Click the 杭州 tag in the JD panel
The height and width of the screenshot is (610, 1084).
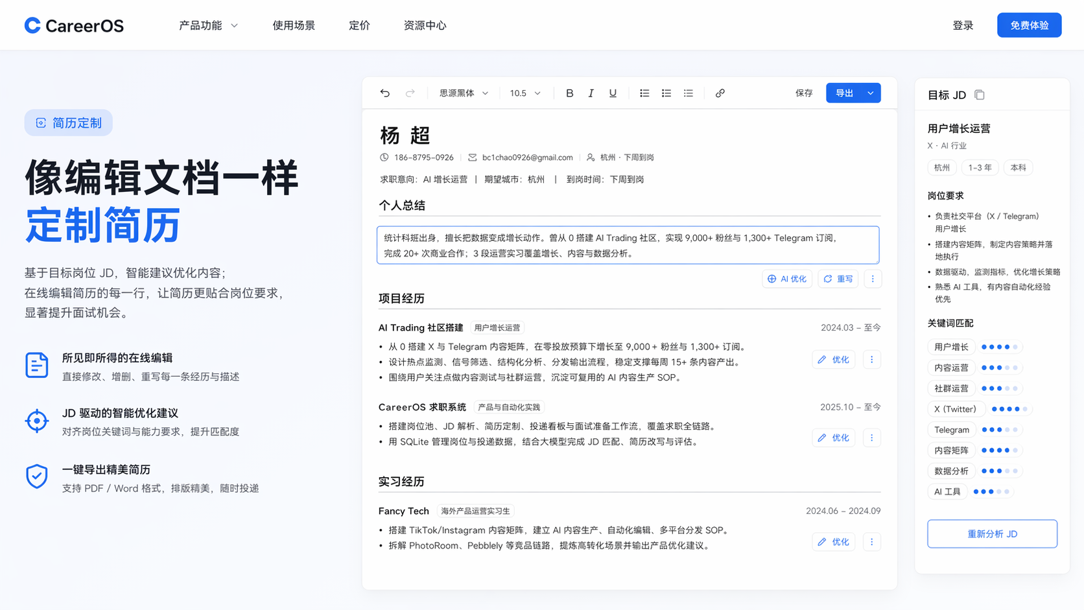pos(942,167)
